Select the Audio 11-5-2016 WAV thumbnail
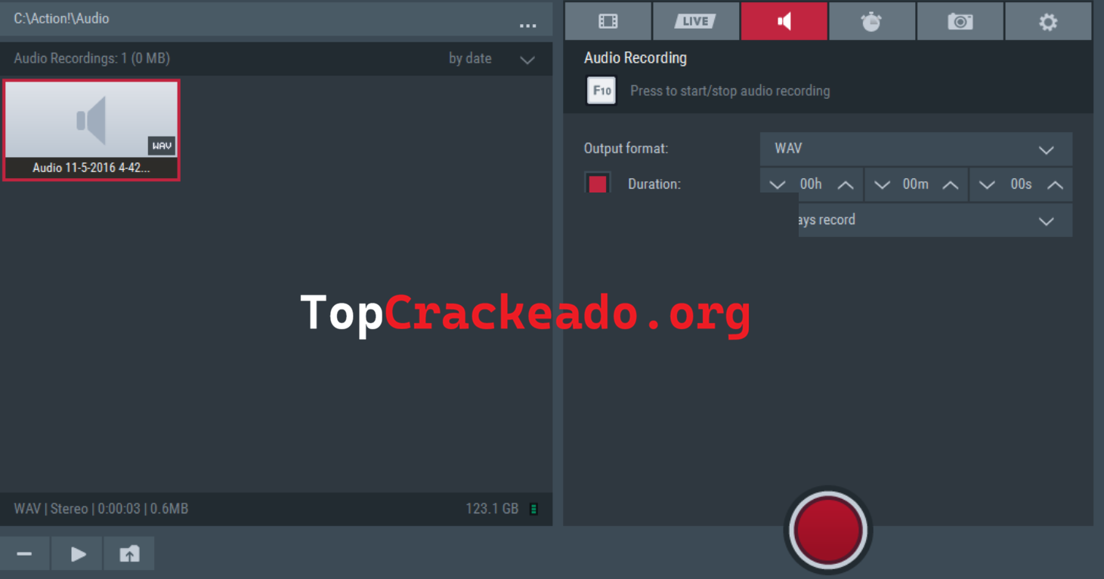 pyautogui.click(x=91, y=130)
